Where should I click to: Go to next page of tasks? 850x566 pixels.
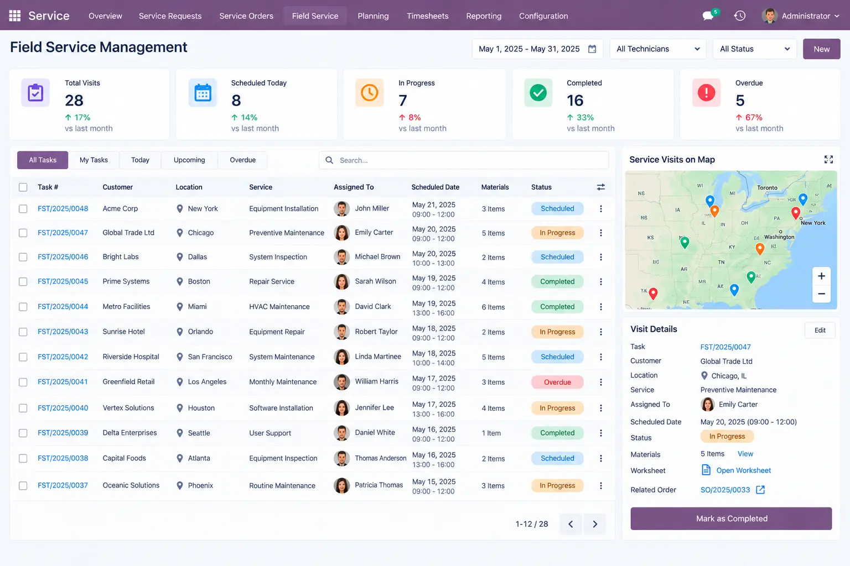click(x=595, y=524)
